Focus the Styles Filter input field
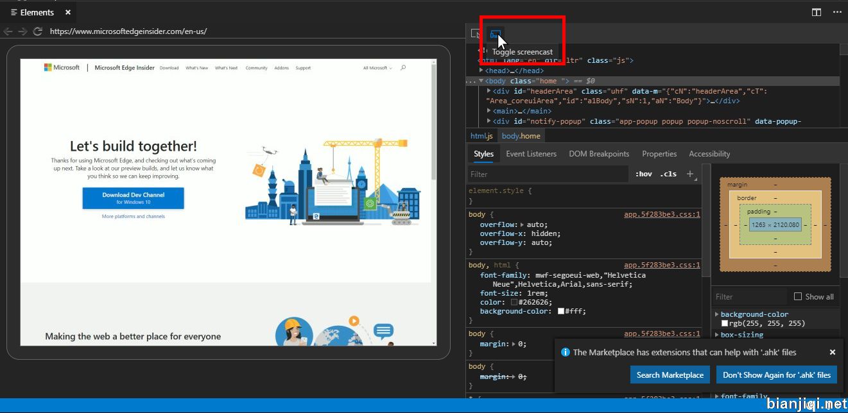 pos(548,174)
